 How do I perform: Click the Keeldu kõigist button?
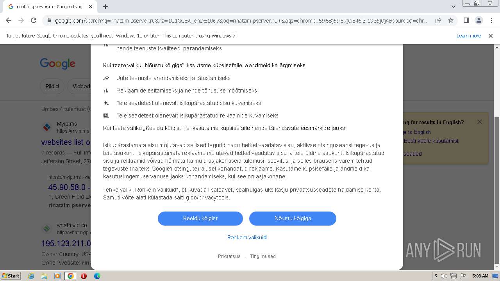[200, 218]
